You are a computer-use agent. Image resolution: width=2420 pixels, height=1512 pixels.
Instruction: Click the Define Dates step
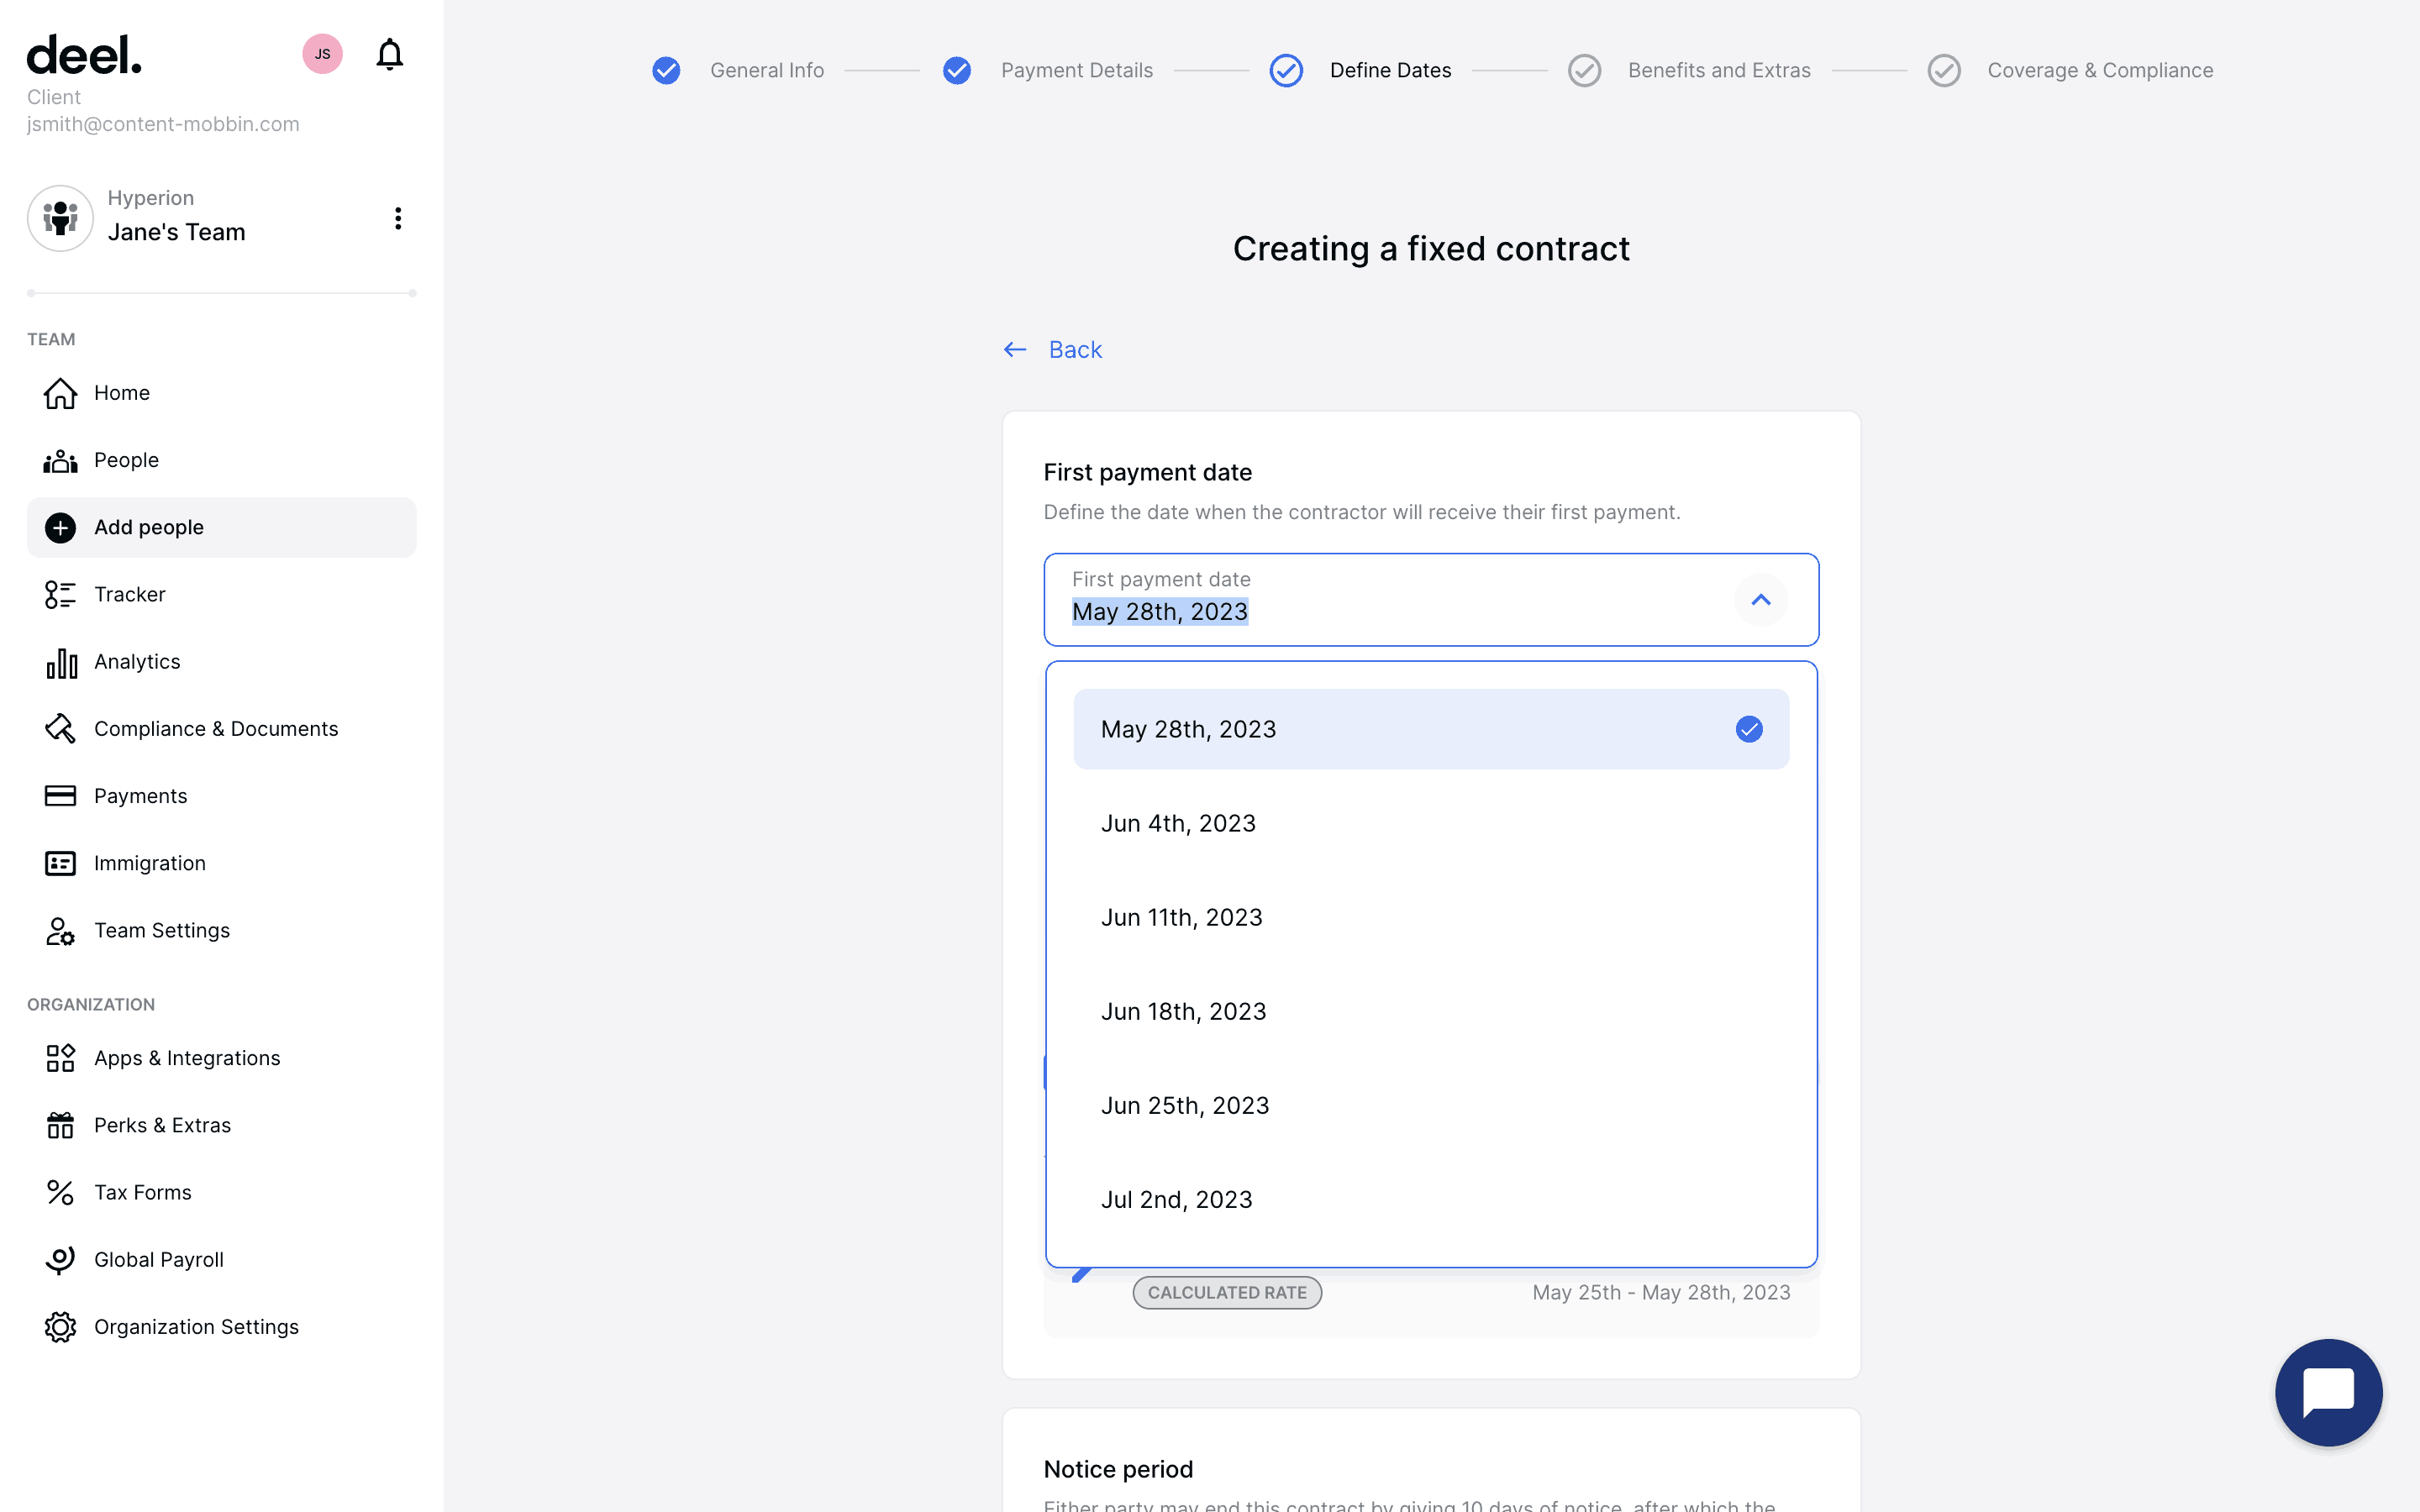pos(1360,70)
